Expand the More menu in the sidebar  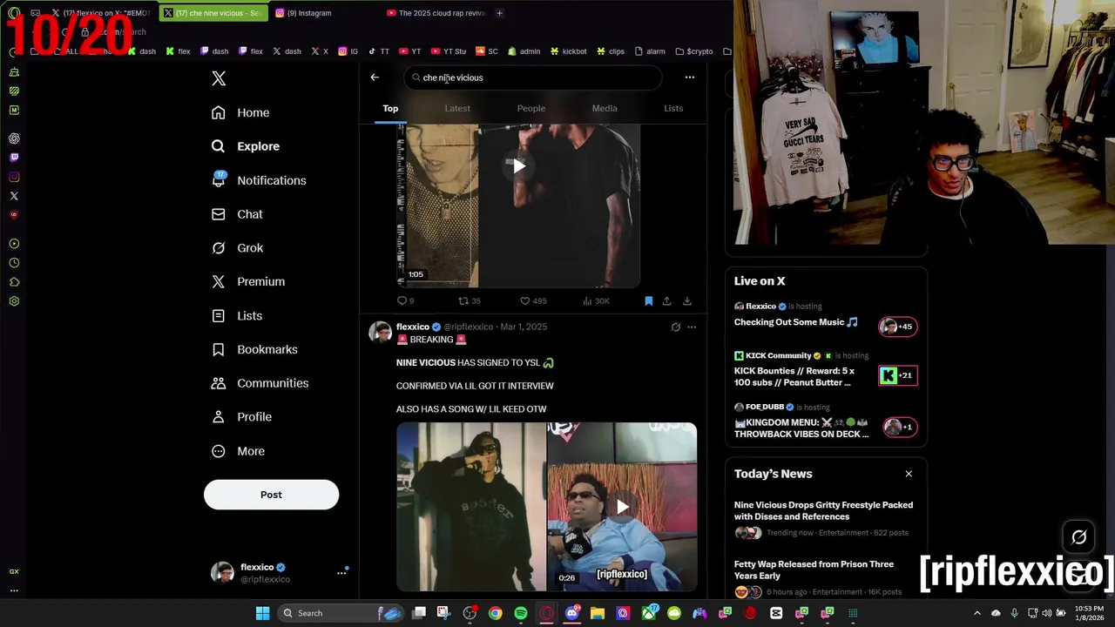pos(239,451)
